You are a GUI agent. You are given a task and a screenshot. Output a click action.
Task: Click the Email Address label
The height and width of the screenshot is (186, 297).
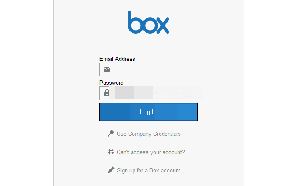117,59
